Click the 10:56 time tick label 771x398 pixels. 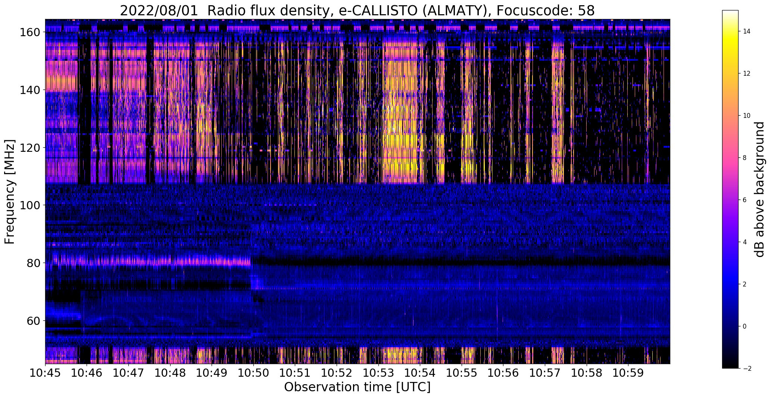pyautogui.click(x=503, y=373)
